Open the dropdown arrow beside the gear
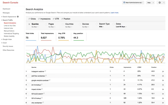The width and height of the screenshot is (168, 105). 164,3
